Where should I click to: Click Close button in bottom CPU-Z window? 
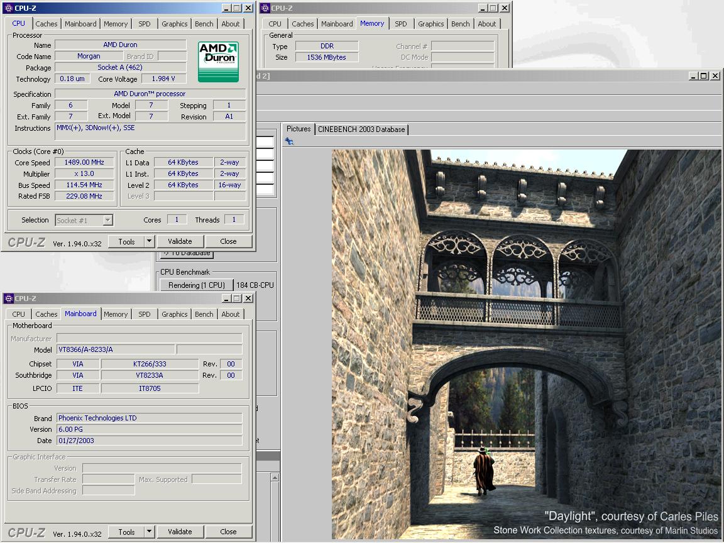point(228,532)
